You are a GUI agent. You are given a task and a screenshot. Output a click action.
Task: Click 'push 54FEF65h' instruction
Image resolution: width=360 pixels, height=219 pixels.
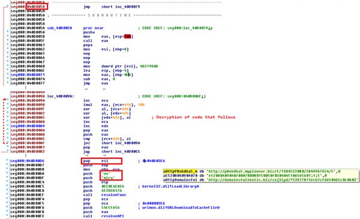pos(101,208)
